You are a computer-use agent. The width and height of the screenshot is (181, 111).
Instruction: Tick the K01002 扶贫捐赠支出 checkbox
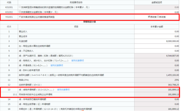coord(20,12)
